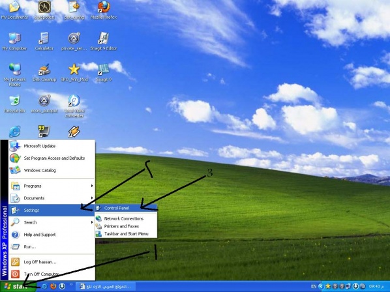
Task: Click the Start button
Action: pos(18,287)
